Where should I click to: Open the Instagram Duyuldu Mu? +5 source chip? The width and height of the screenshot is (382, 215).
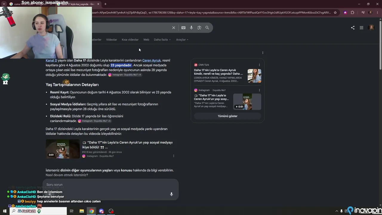tap(94, 121)
